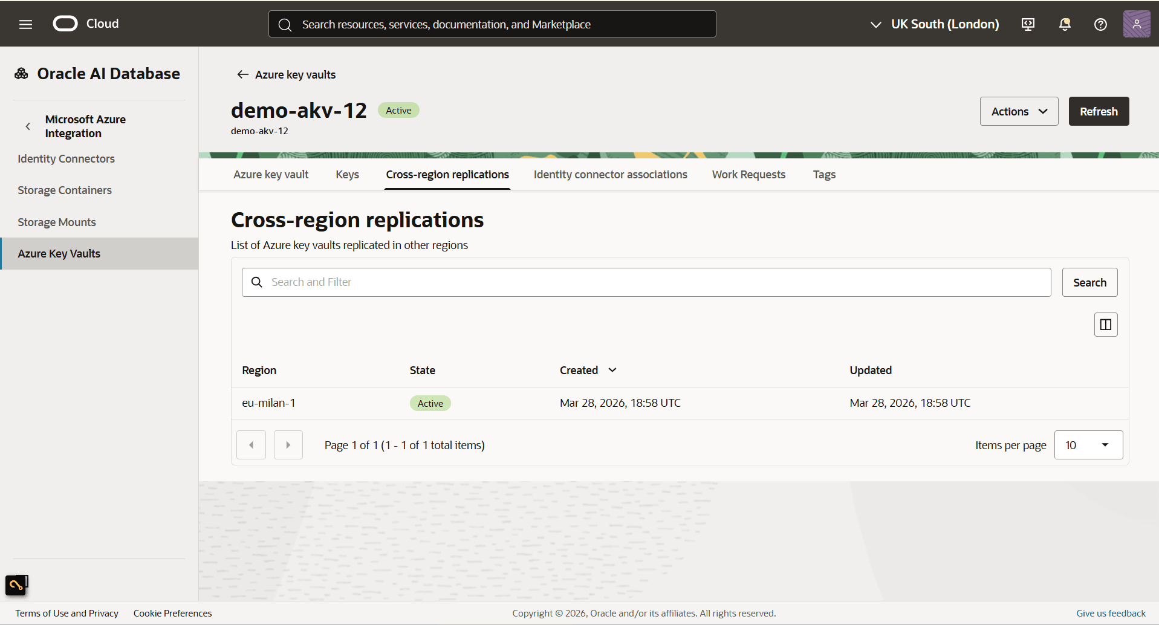Switch to the Keys tab
This screenshot has height=625, width=1159.
[x=346, y=174]
